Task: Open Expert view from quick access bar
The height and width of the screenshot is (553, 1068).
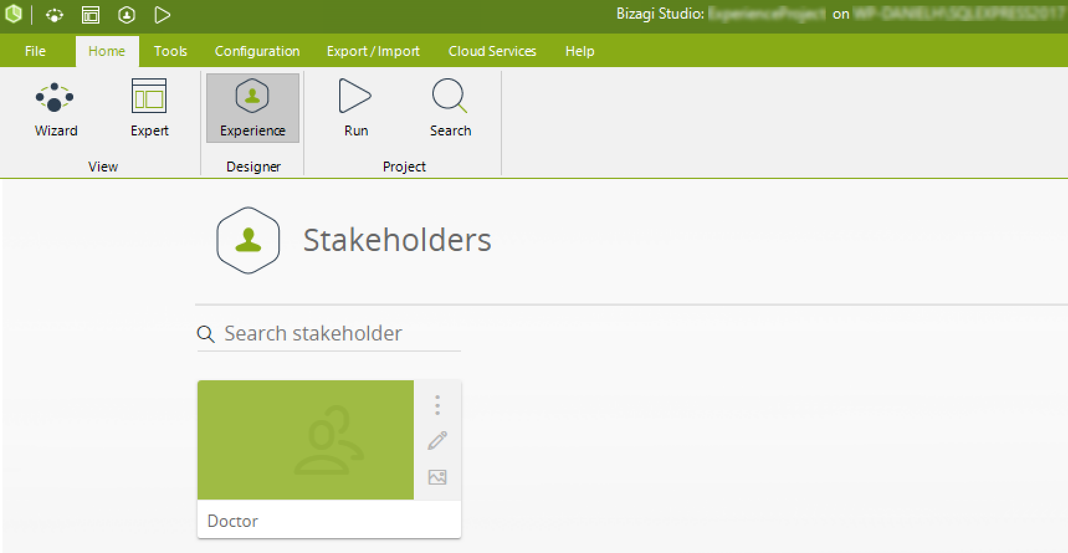Action: (x=91, y=15)
